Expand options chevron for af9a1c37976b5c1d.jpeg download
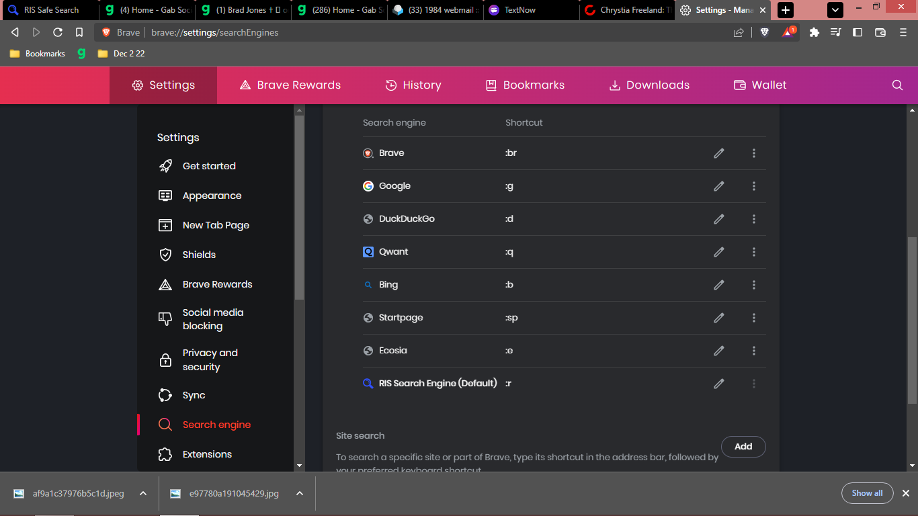 [x=143, y=493]
